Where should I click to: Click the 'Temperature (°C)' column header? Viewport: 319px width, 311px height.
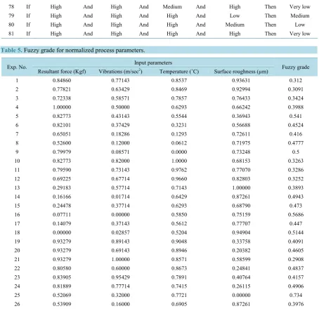point(179,72)
